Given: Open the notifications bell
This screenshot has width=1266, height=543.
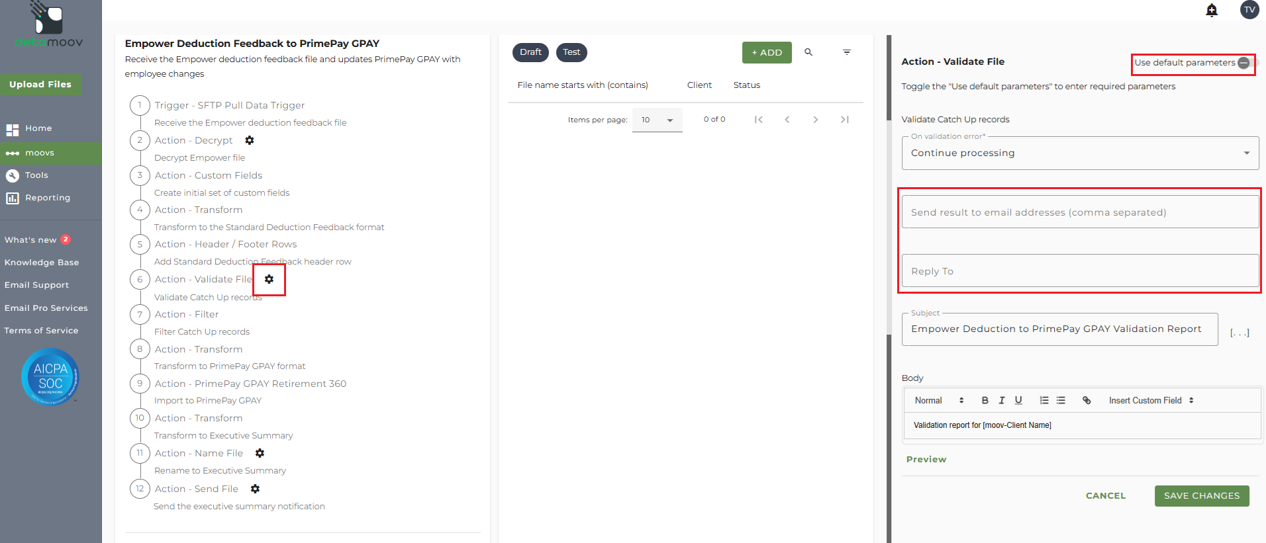Looking at the screenshot, I should 1212,10.
